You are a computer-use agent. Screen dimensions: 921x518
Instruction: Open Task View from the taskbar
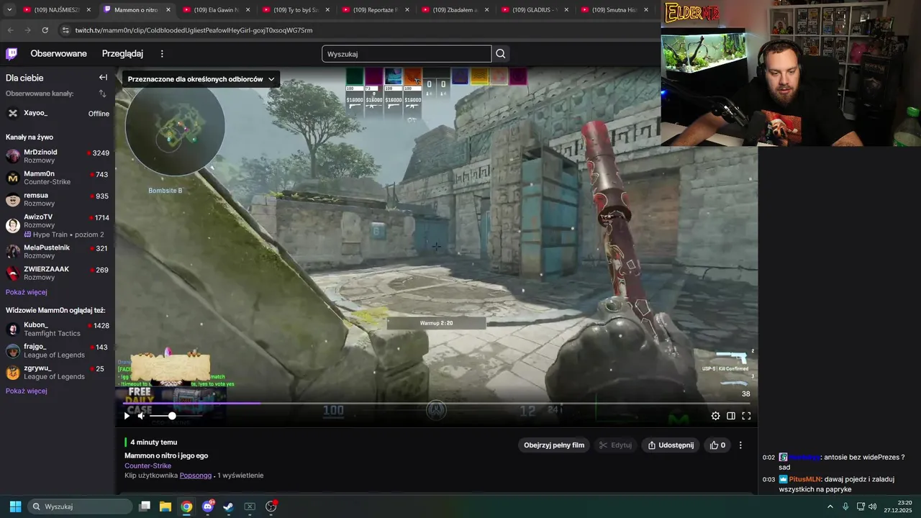pos(145,506)
